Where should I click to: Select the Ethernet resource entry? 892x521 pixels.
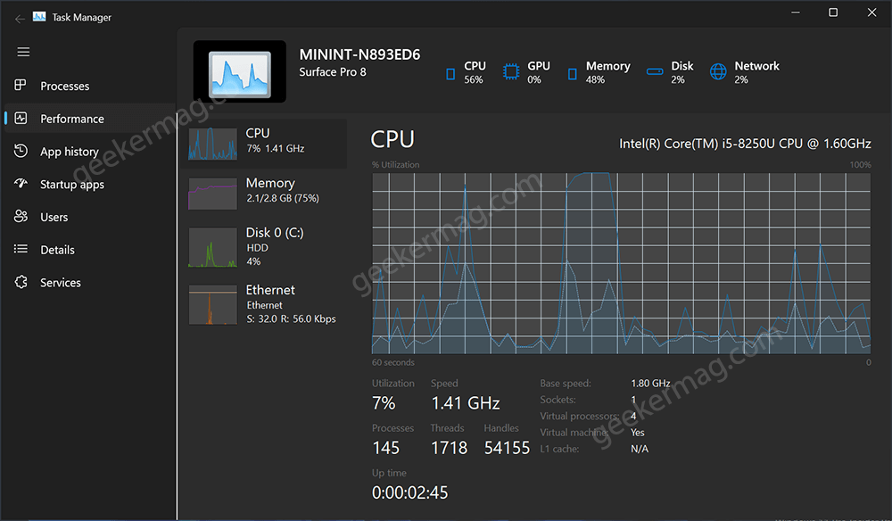click(265, 304)
